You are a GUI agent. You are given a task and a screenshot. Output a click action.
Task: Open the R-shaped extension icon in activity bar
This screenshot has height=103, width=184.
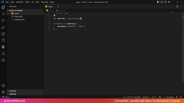point(3,47)
